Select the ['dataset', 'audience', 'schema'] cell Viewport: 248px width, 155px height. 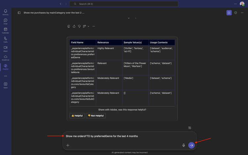pos(162,53)
